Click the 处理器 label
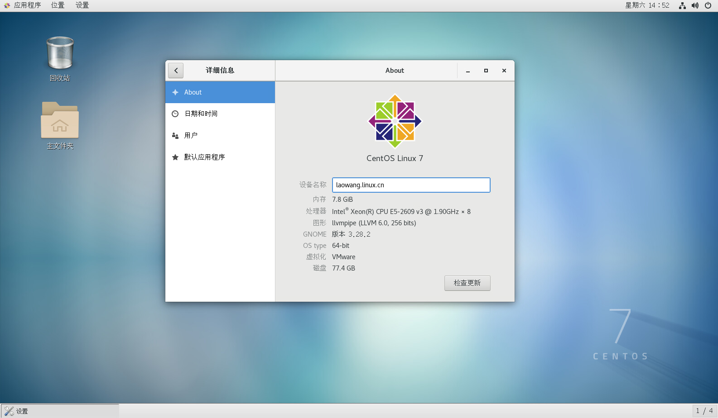The image size is (718, 418). tap(316, 211)
